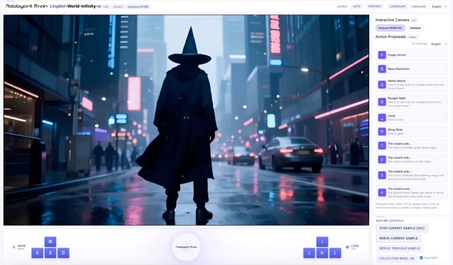
Task: Click the 'progress 4/1200' indicator
Action: point(138,7)
